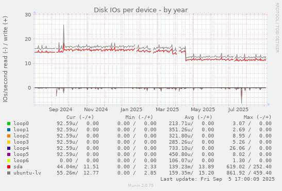Click ubuntu-lv min write value 2.85
Screen dimensions: 282x191
coord(150,173)
